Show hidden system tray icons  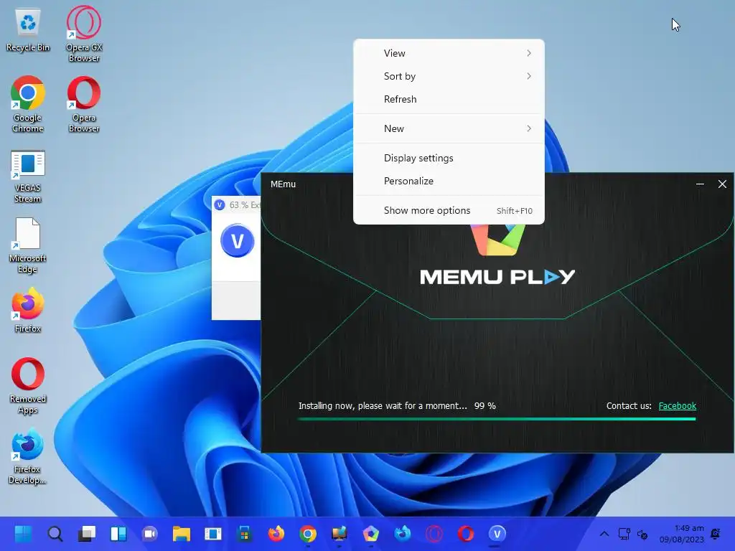point(604,534)
